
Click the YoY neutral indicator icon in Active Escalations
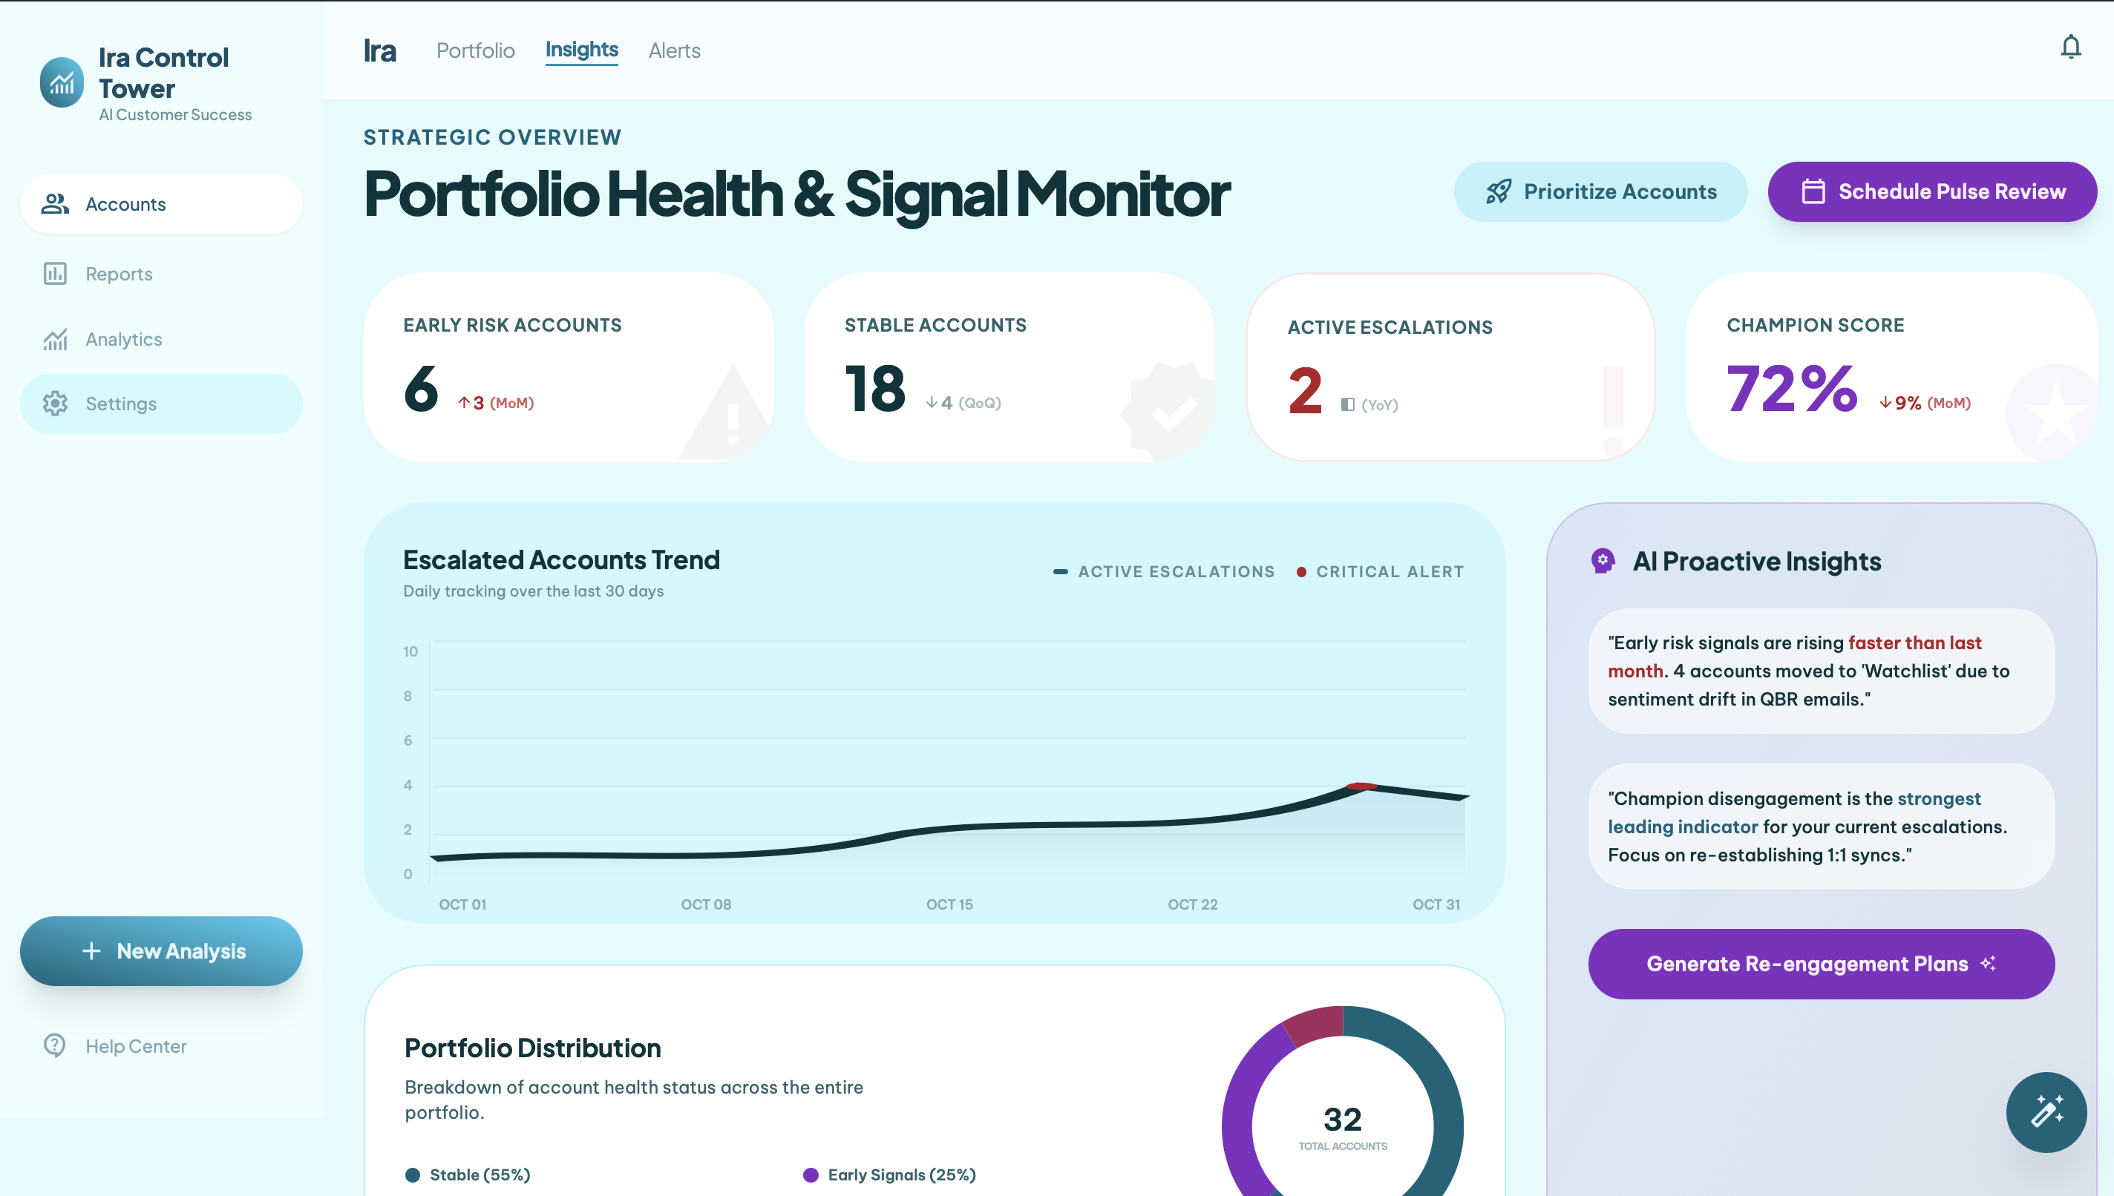click(1347, 404)
